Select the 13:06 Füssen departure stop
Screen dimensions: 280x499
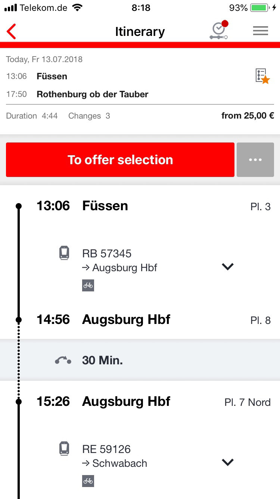(140, 206)
